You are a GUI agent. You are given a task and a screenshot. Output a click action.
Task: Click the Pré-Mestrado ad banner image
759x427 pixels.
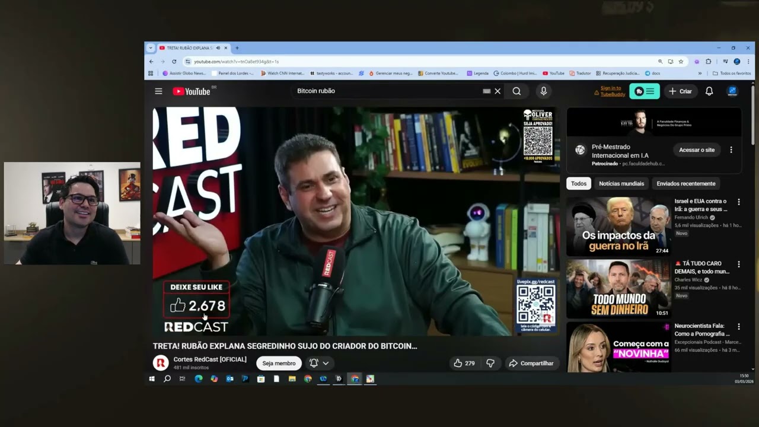[x=654, y=123]
